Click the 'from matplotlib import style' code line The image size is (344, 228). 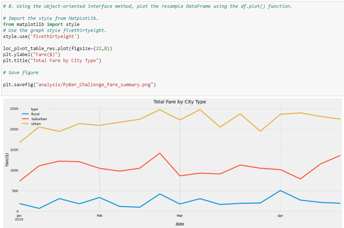[x=41, y=24]
